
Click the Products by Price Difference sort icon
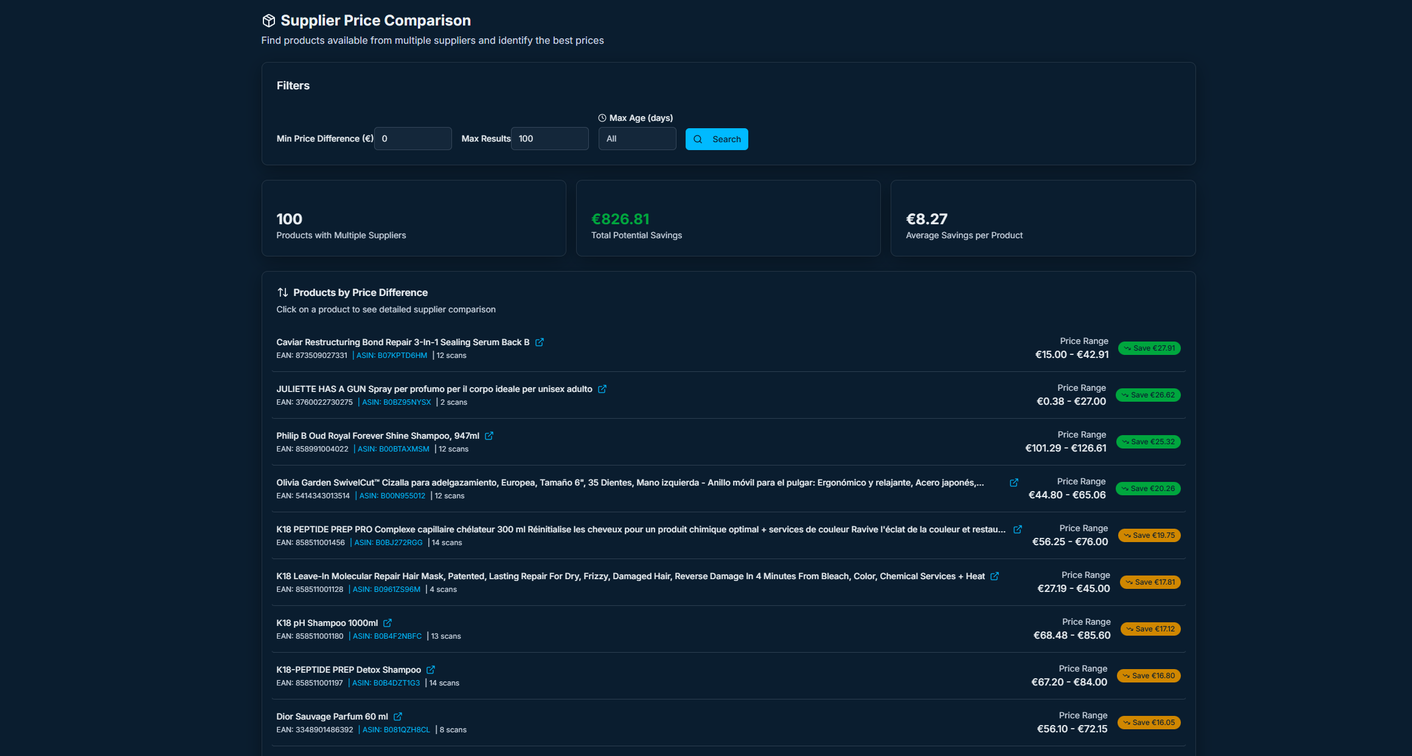pos(282,292)
